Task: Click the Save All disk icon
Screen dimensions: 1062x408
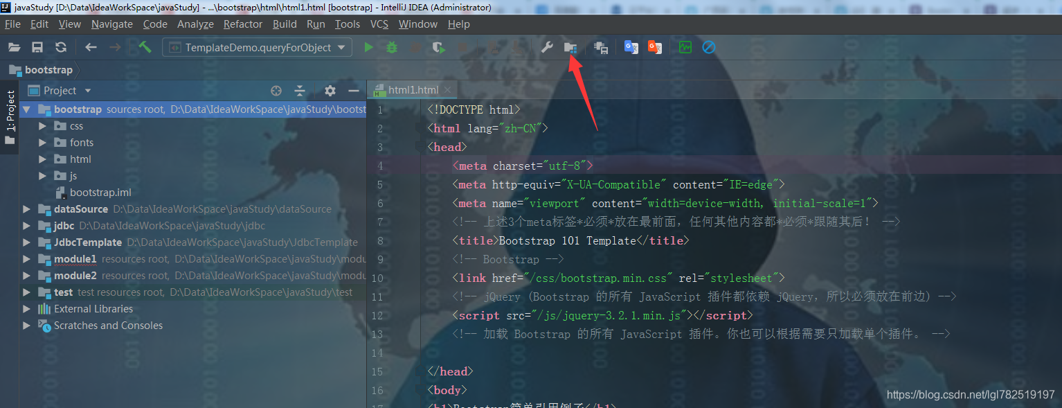Action: (37, 47)
